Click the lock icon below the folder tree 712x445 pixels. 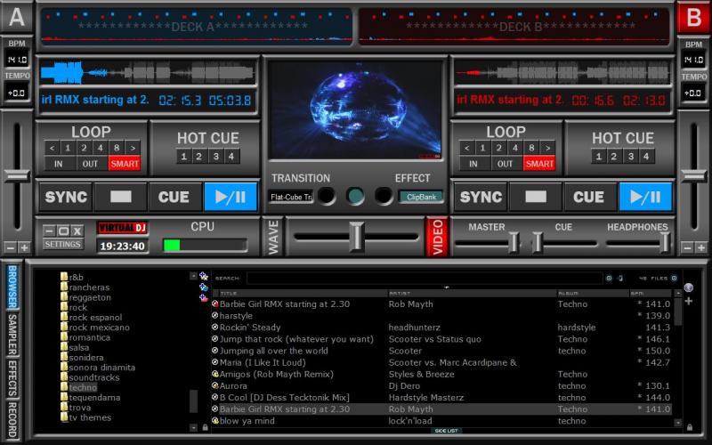tap(206, 427)
